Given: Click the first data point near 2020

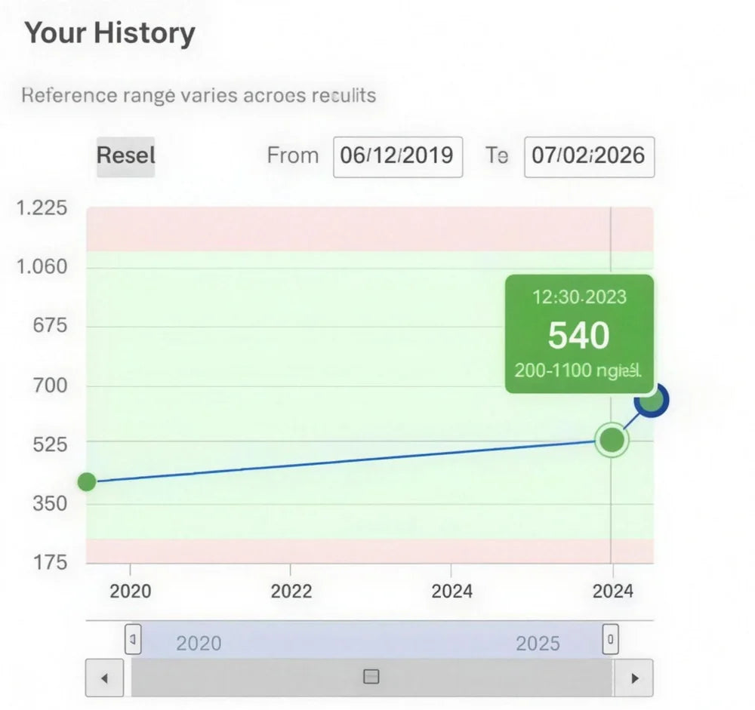Looking at the screenshot, I should pos(87,482).
